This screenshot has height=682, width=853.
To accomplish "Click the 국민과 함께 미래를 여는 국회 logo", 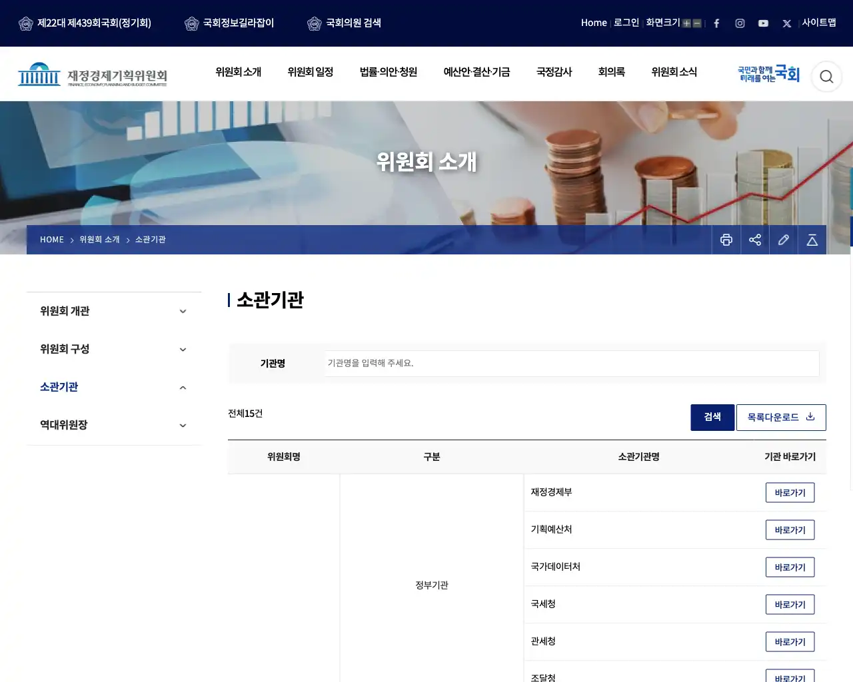I will coord(768,74).
